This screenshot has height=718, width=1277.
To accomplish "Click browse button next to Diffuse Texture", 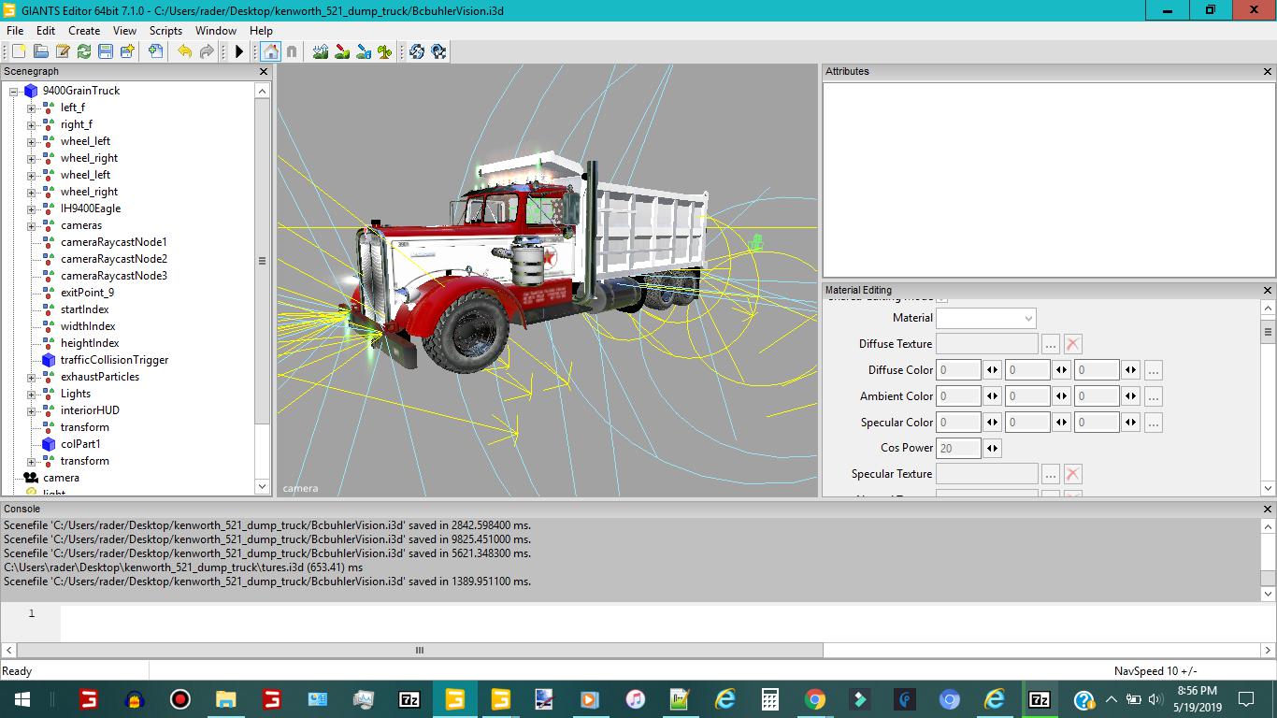I will (1051, 344).
